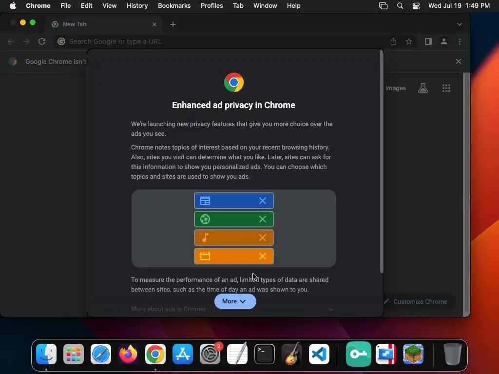Click the date and time display
This screenshot has width=499, height=374.
coord(459,5)
